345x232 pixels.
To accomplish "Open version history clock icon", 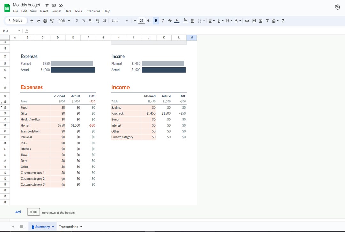I will pos(338,7).
